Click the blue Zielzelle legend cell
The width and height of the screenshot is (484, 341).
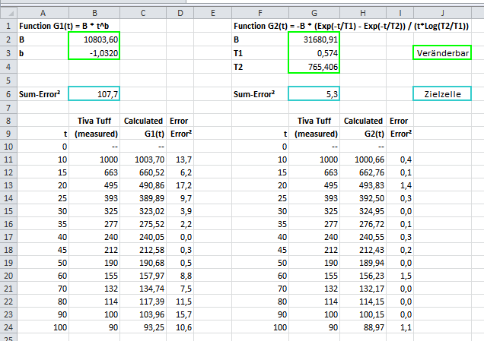(x=442, y=93)
